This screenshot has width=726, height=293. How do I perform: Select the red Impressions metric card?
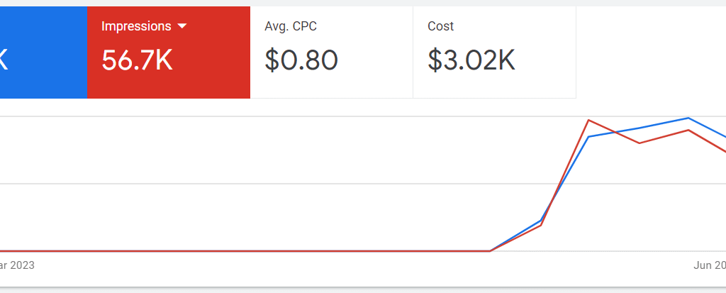click(169, 52)
